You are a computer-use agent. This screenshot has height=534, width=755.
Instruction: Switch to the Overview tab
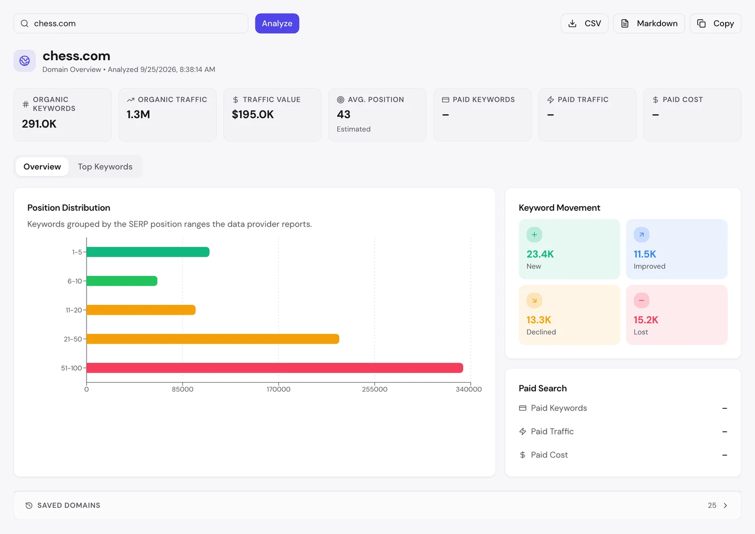(42, 166)
